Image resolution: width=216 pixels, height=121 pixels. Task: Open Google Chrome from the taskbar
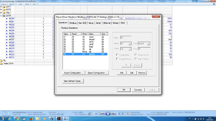click(17, 119)
